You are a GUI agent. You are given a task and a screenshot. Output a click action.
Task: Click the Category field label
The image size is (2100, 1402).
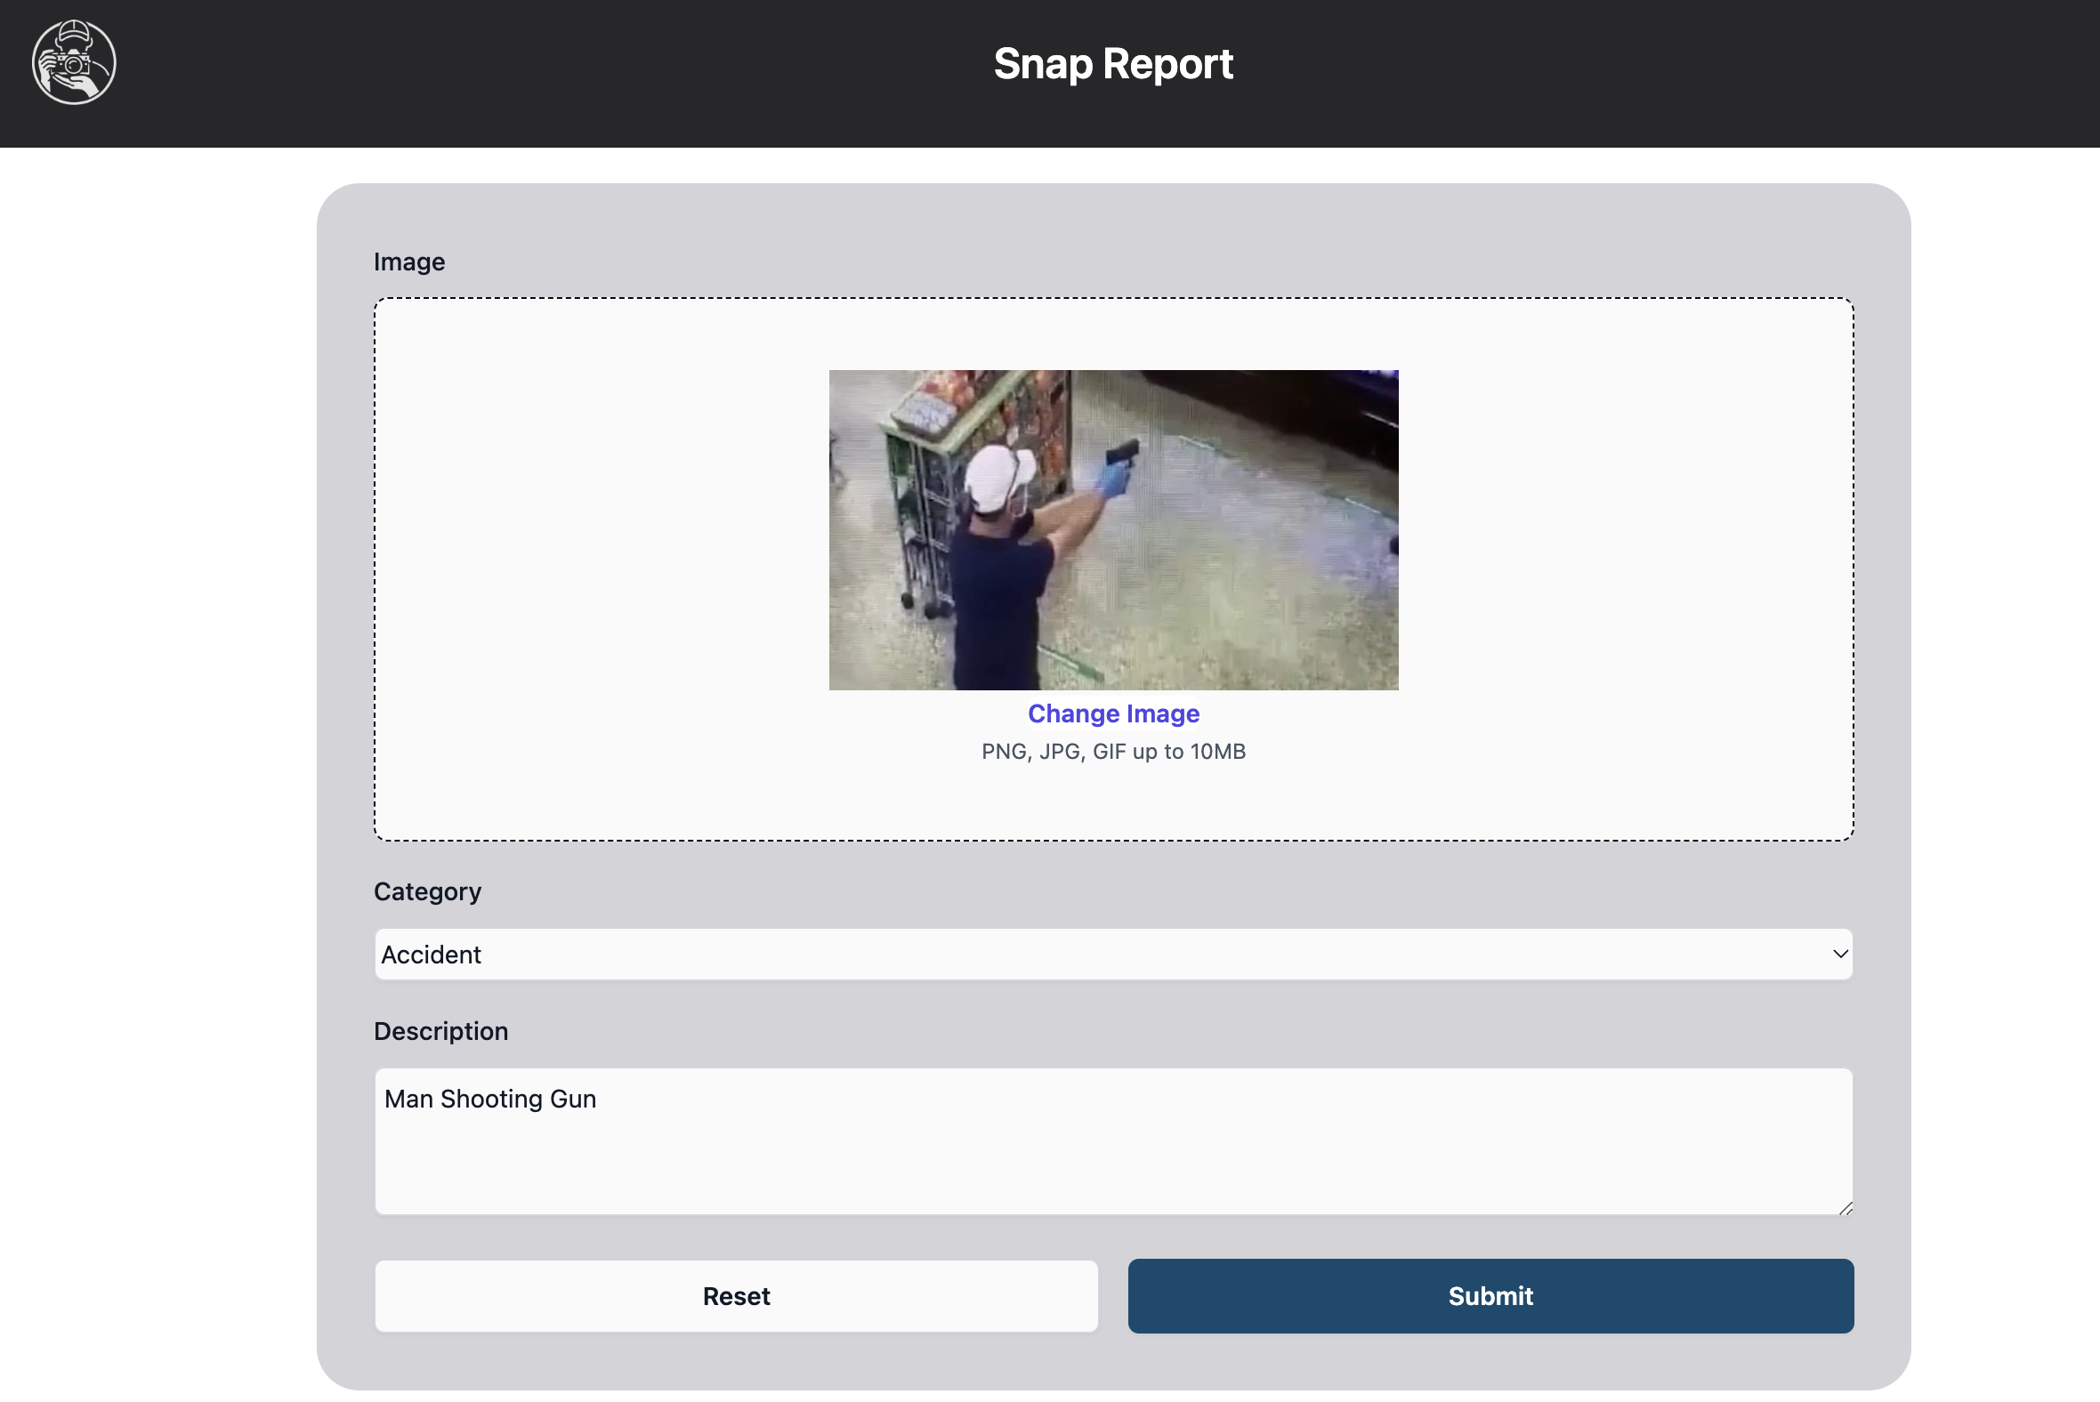pyautogui.click(x=426, y=891)
